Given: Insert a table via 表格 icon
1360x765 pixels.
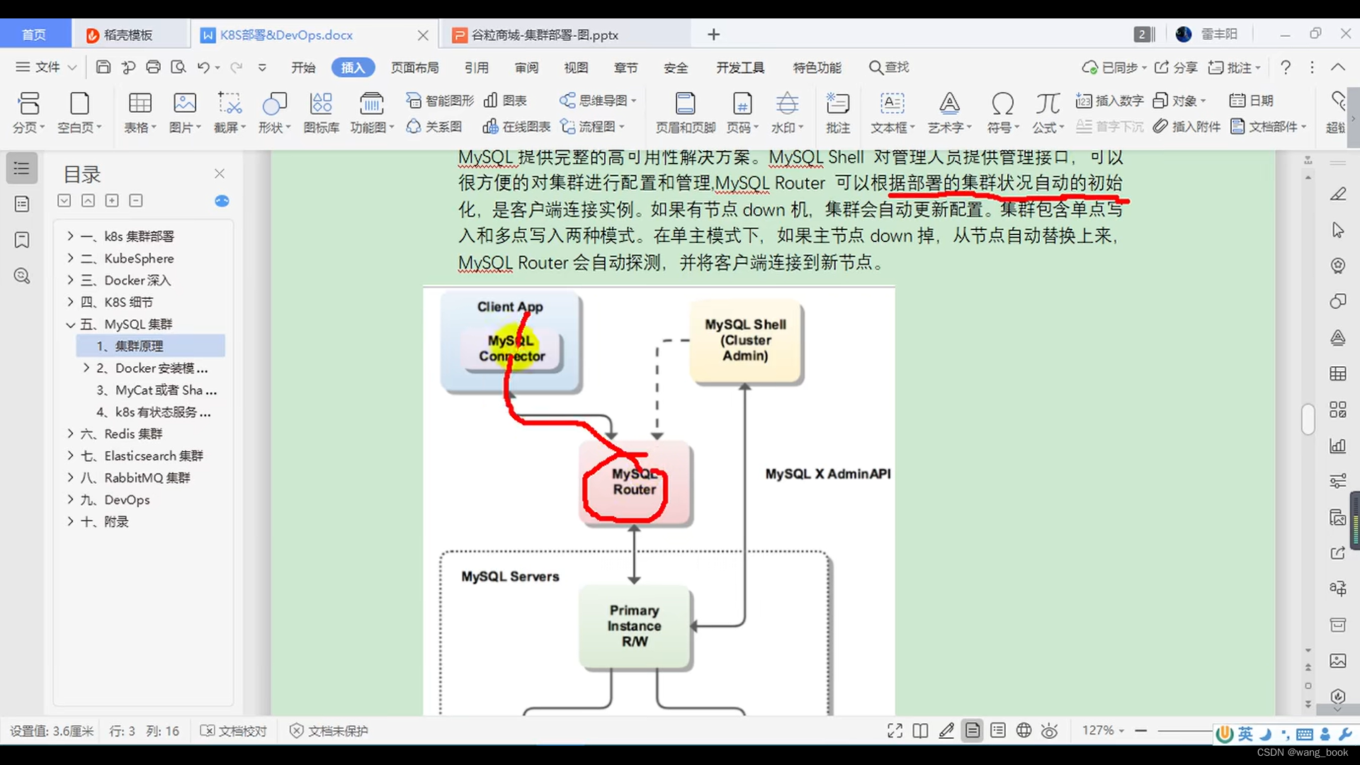Looking at the screenshot, I should [x=140, y=113].
